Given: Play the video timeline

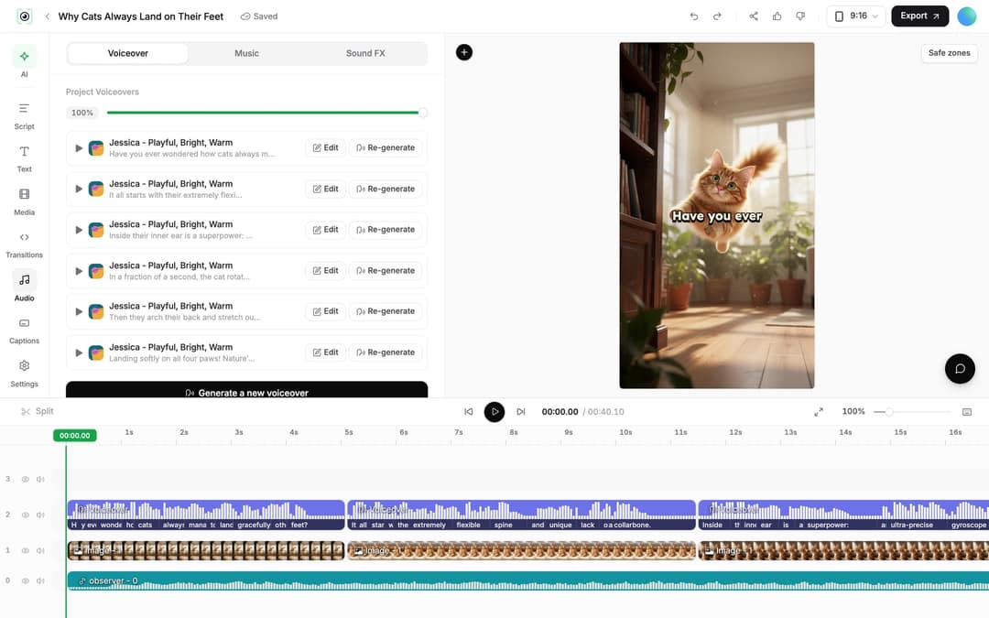Looking at the screenshot, I should tap(494, 412).
